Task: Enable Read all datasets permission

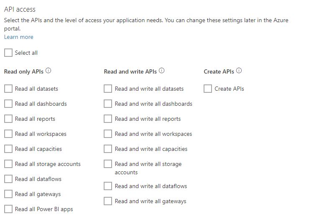Action: [x=8, y=89]
